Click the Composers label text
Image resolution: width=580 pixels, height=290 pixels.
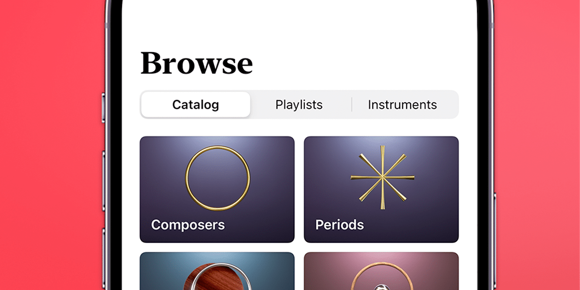point(188,225)
